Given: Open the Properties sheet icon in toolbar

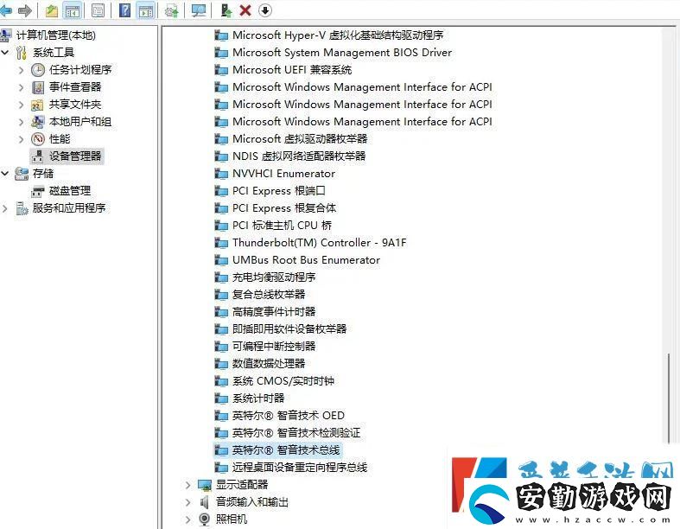Looking at the screenshot, I should pyautogui.click(x=98, y=10).
